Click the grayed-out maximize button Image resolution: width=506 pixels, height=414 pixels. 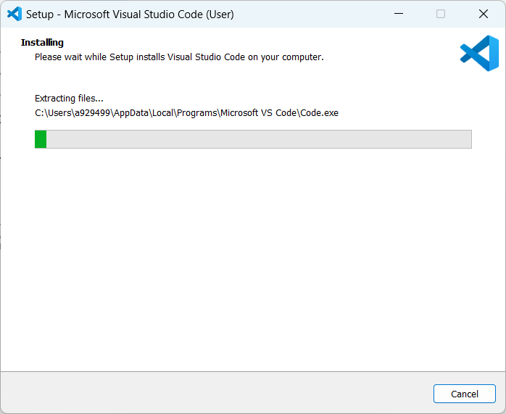pos(441,14)
